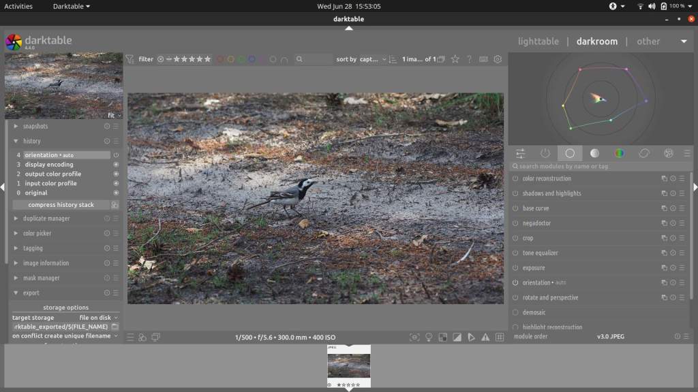Toggle focus peaking mode icon
Viewport: 698px width, 392px height.
(x=414, y=338)
